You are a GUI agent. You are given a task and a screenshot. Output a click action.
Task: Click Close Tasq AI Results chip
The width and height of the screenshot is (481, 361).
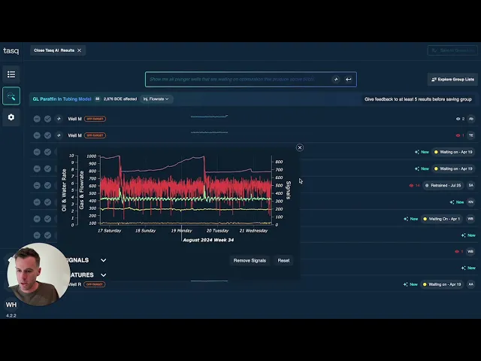58,50
